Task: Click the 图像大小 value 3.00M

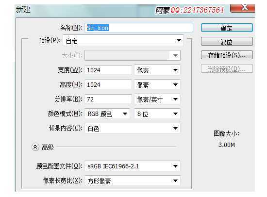Action: (x=227, y=145)
